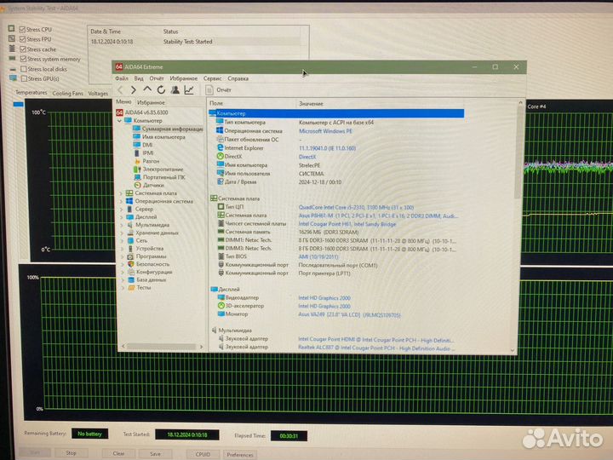This screenshot has width=613, height=460.
Task: Expand the Системная плата tree node
Action: pyautogui.click(x=121, y=193)
